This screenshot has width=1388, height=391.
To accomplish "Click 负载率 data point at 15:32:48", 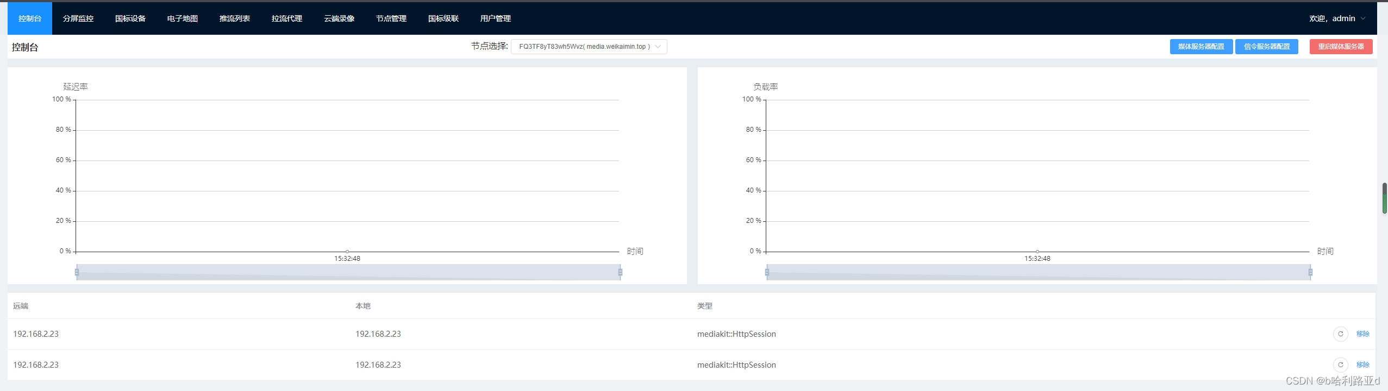I will (1037, 252).
